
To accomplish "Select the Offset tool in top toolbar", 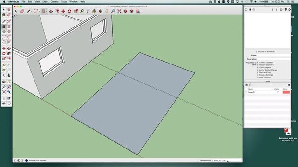I will pos(57,11).
